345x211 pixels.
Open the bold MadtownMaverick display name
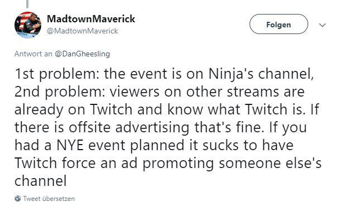pos(91,19)
